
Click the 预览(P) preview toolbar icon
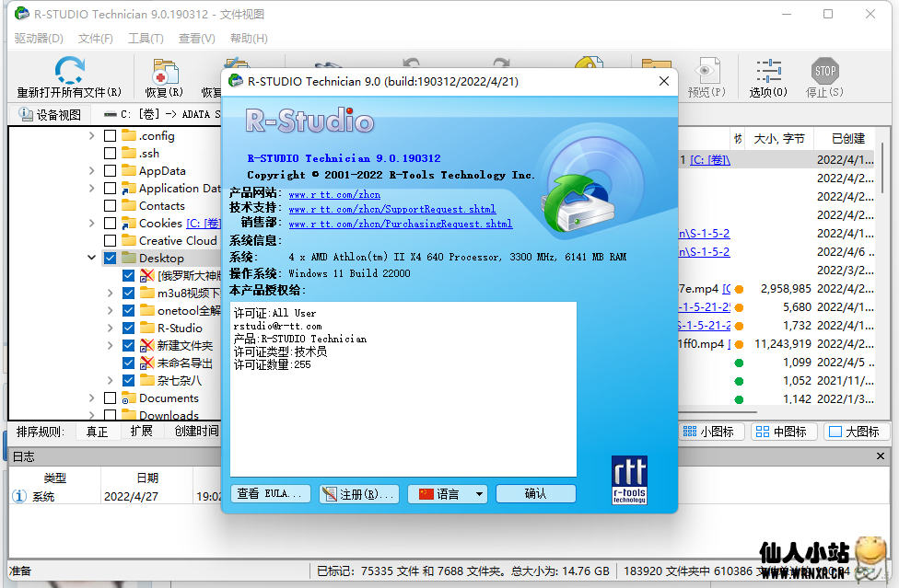pos(706,71)
